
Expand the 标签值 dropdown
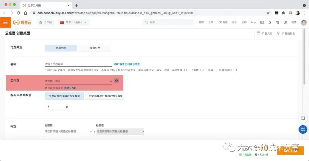120,132
